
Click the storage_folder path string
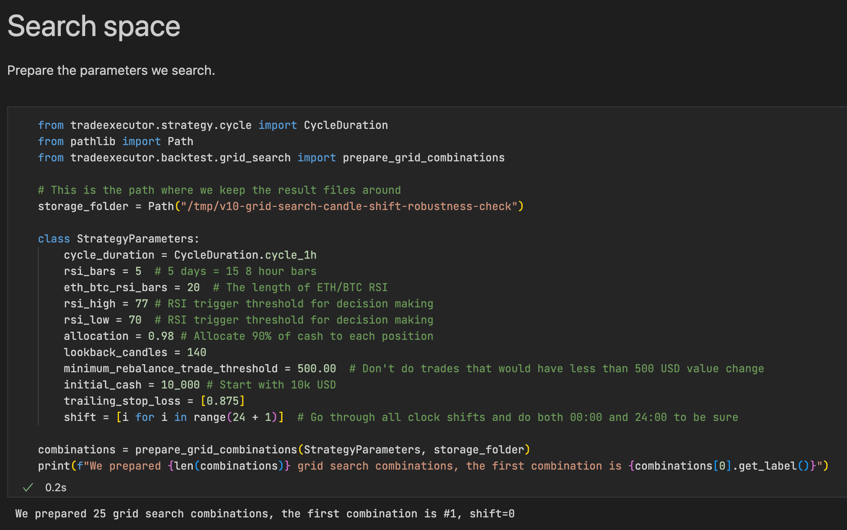[349, 206]
